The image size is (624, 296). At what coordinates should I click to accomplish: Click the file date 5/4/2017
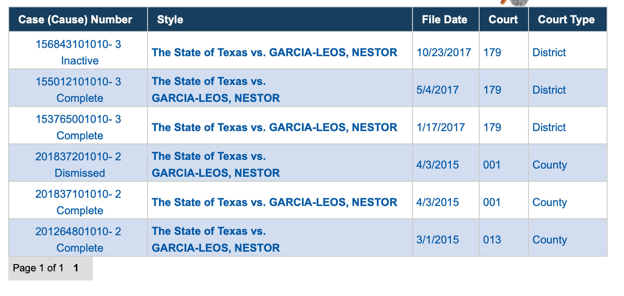click(437, 90)
